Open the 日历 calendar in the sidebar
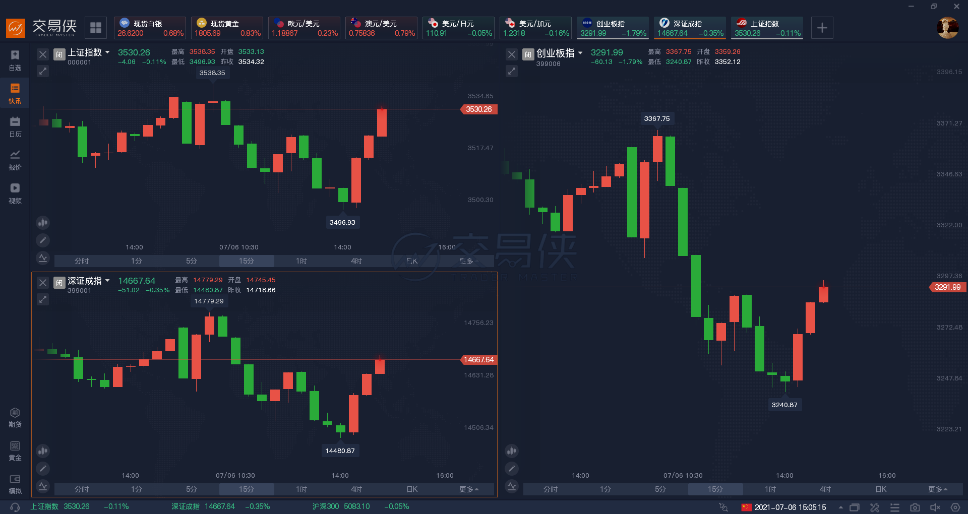The width and height of the screenshot is (968, 514). coord(15,126)
